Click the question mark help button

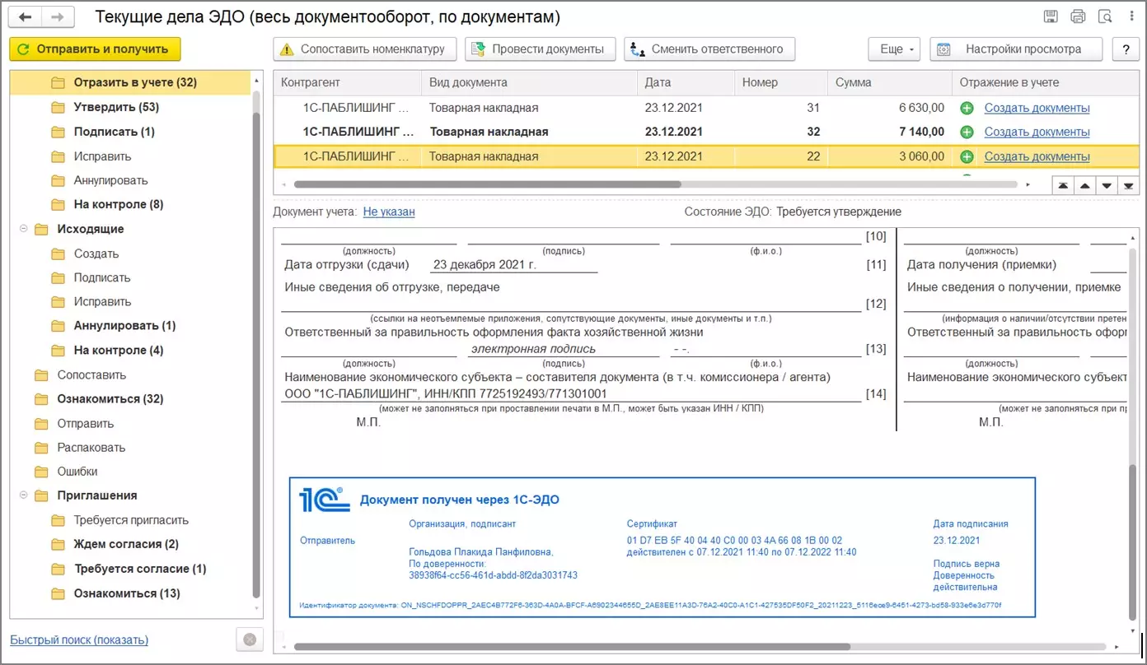pos(1126,49)
